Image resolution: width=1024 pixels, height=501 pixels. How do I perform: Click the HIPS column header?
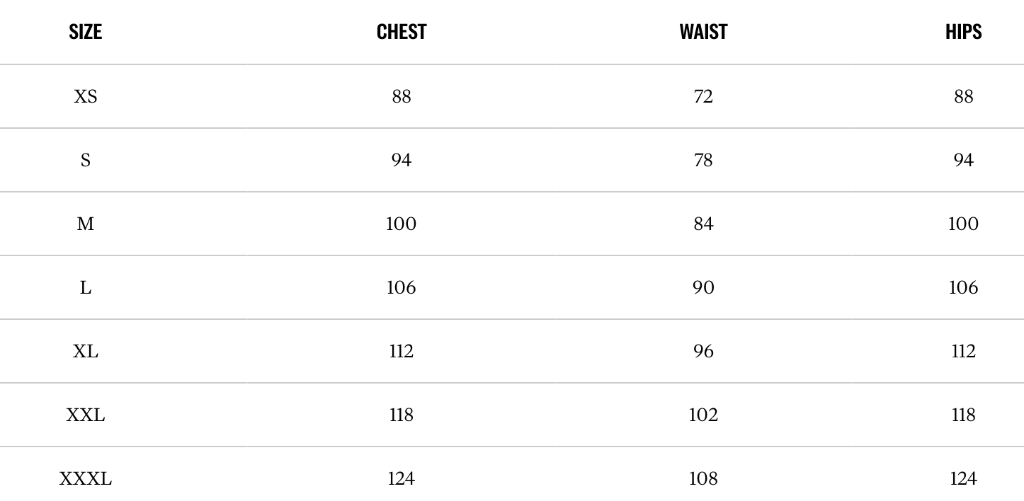(x=963, y=32)
